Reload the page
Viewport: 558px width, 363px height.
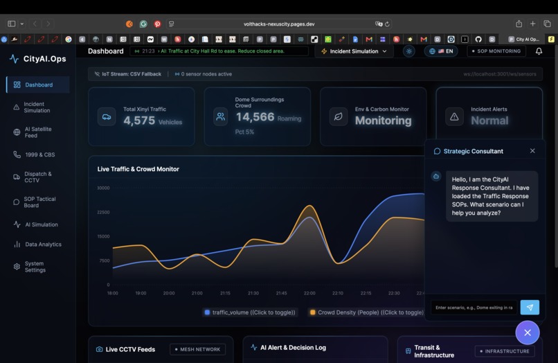(387, 24)
